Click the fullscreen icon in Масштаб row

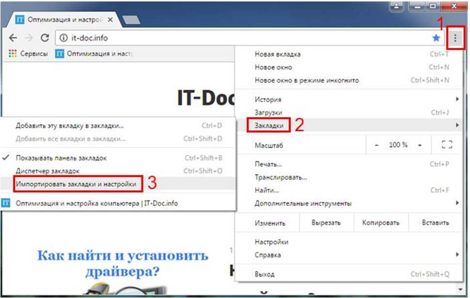(x=447, y=145)
